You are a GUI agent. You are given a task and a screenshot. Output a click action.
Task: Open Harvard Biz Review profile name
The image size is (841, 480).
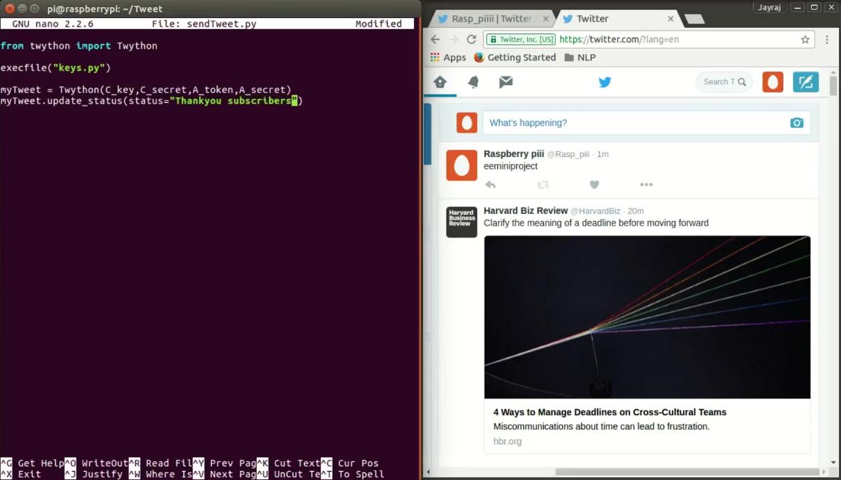[526, 210]
